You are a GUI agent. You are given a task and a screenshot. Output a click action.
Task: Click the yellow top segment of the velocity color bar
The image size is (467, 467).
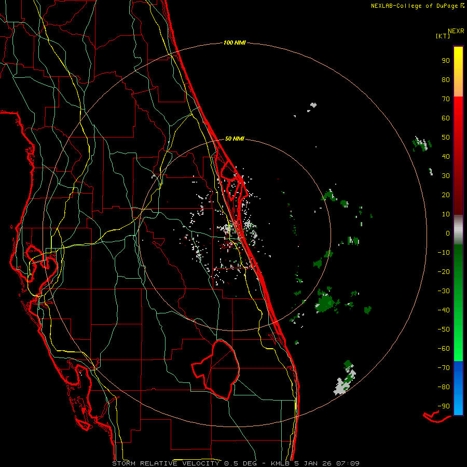tap(458, 72)
